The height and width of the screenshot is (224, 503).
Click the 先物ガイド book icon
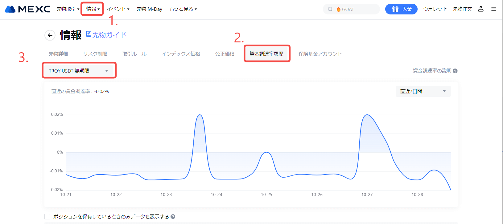(89, 34)
